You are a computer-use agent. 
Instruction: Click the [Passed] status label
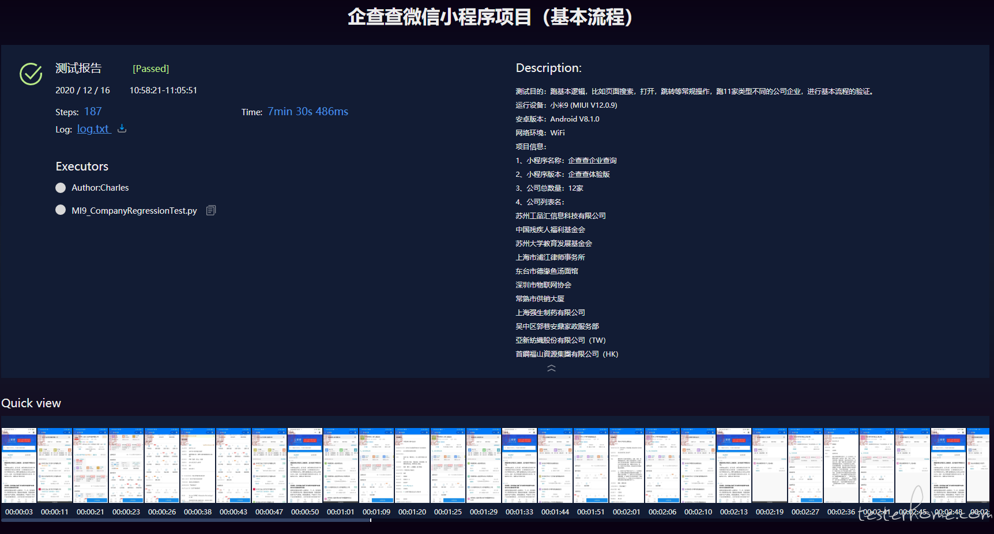click(x=151, y=69)
